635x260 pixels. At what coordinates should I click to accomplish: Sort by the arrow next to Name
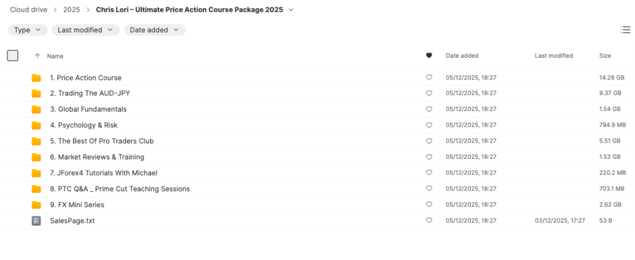(x=37, y=56)
